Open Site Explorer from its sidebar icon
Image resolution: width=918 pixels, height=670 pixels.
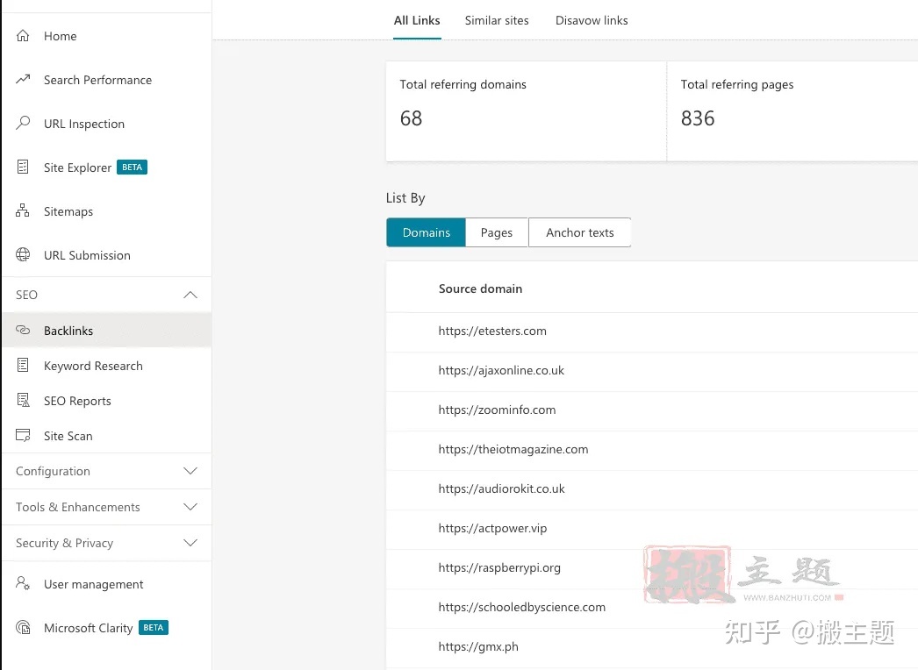[24, 167]
